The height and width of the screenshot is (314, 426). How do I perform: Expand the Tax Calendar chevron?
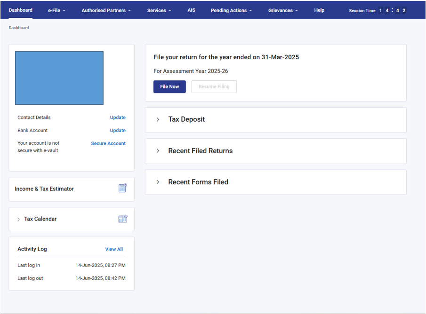[18, 220]
